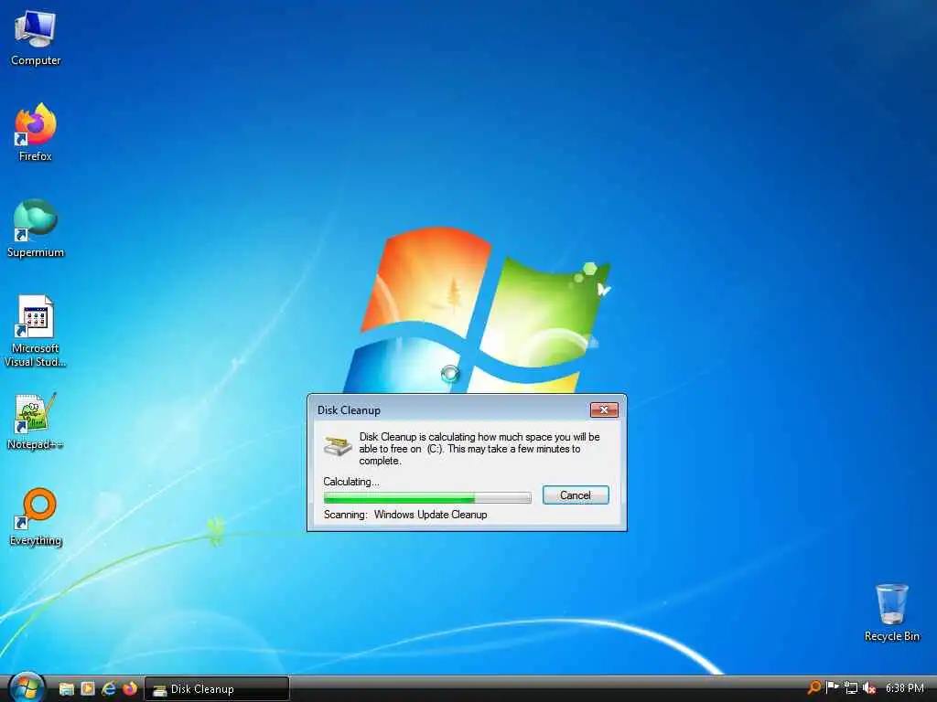Cancel the Disk Cleanup calculation
Screen dimensions: 937x702
pyautogui.click(x=576, y=495)
